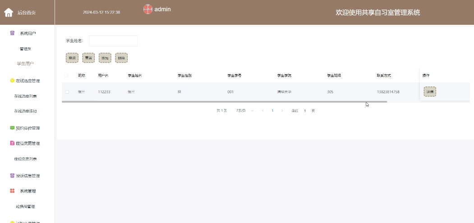Viewport: 474px width, 223px height.
Task: Click the 学生姓名 search input field
Action: pos(113,41)
